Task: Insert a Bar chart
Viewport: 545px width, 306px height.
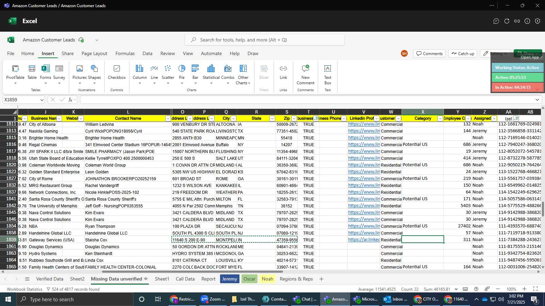Action: pos(195,74)
